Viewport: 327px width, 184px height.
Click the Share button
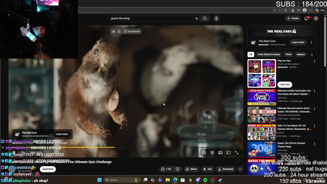(191, 169)
